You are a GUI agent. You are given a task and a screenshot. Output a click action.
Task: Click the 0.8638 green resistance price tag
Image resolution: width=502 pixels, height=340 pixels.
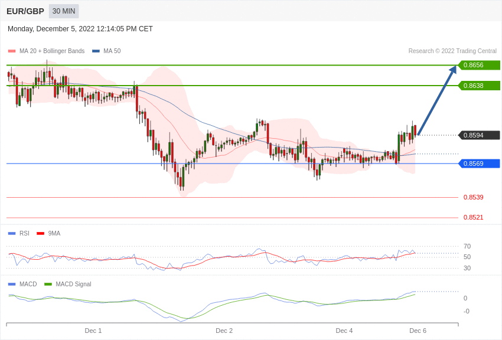click(x=479, y=86)
